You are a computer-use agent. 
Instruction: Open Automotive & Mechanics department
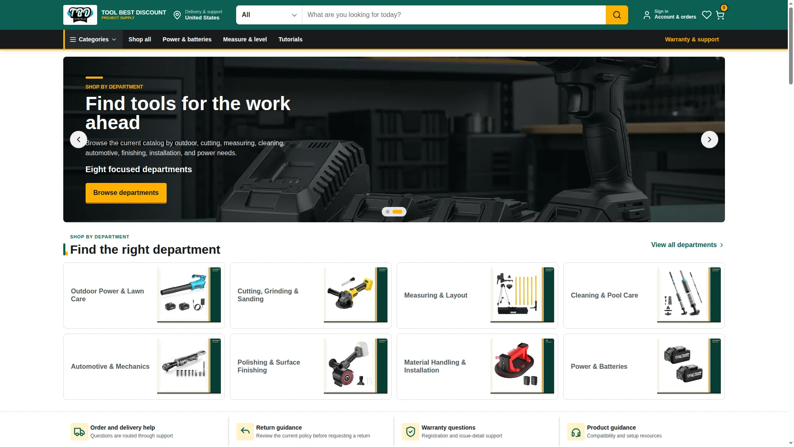tap(144, 367)
